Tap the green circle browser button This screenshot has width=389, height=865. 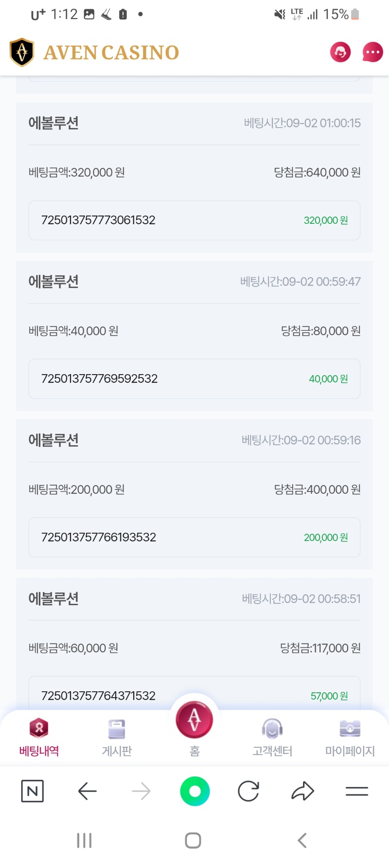tap(195, 791)
